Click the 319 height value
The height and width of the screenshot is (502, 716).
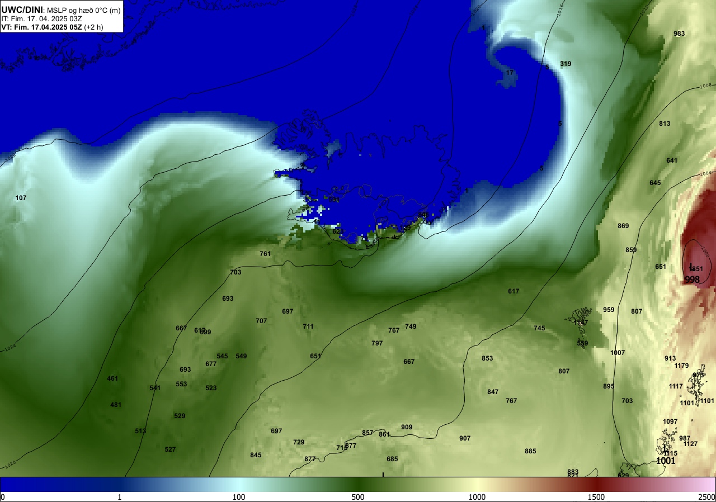[x=566, y=64]
